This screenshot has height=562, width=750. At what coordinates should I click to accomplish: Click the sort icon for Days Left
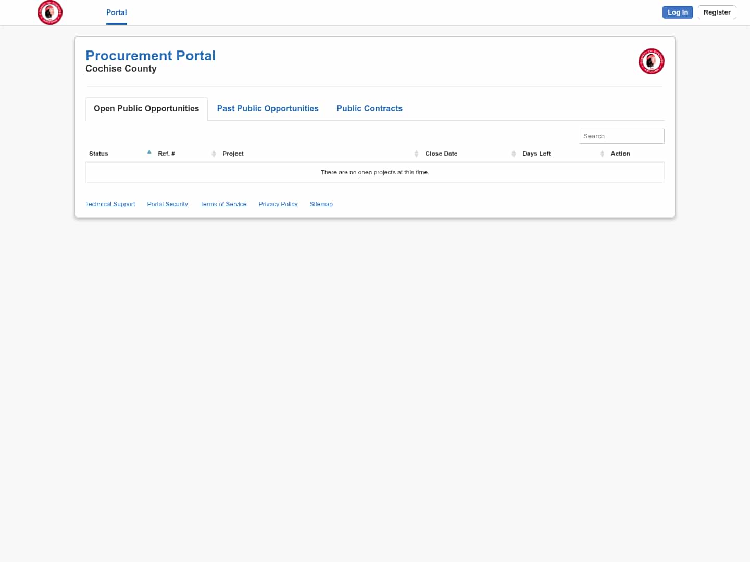(602, 153)
